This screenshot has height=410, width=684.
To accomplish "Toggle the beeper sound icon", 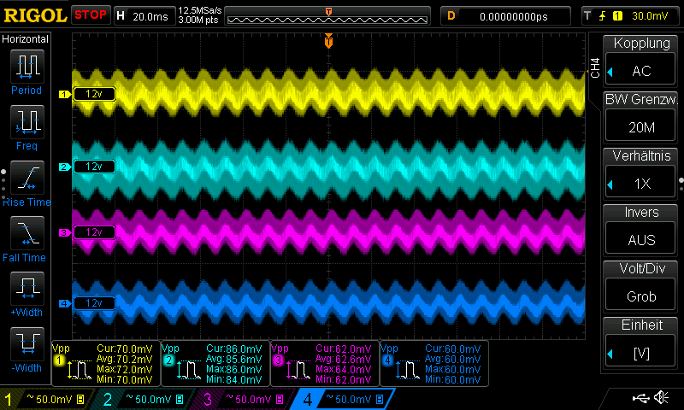I will 662,397.
